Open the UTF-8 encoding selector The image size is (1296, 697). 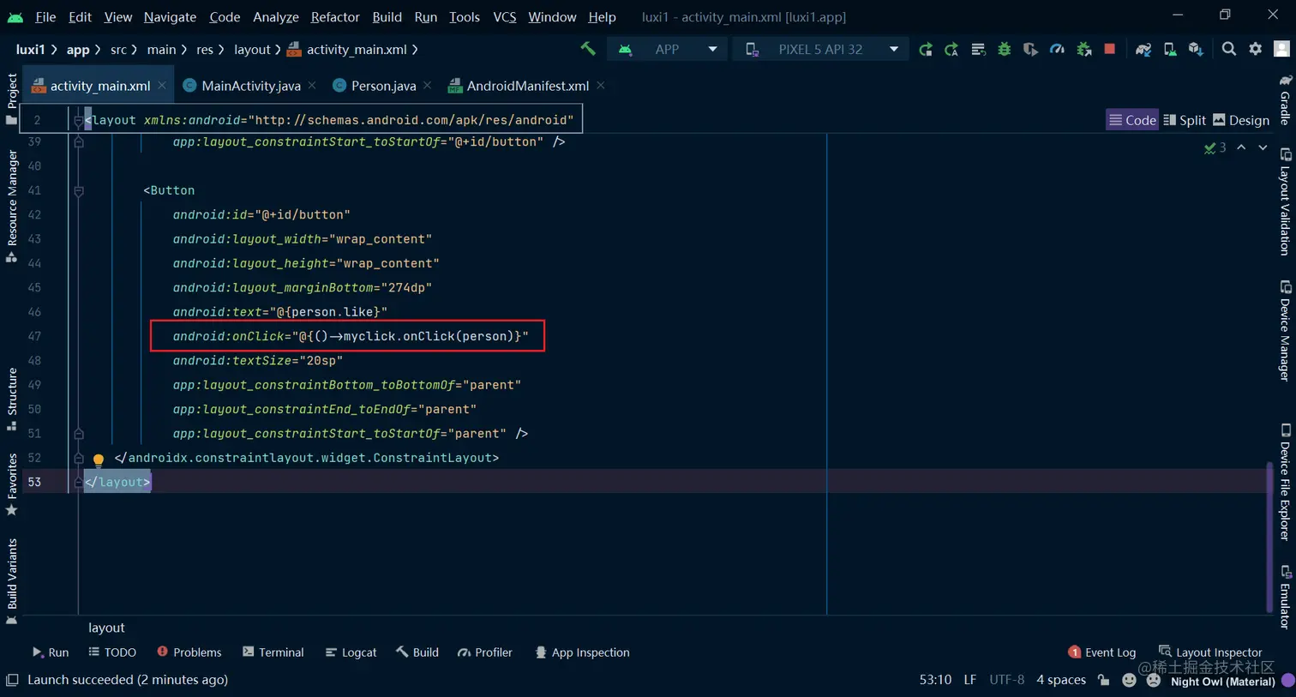coord(1006,680)
